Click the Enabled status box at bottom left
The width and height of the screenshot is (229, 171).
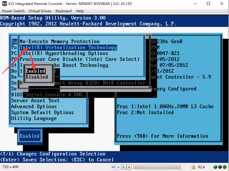pos(30,136)
